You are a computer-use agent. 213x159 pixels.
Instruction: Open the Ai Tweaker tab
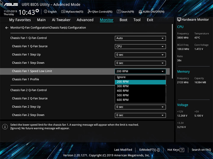click(x=61, y=20)
